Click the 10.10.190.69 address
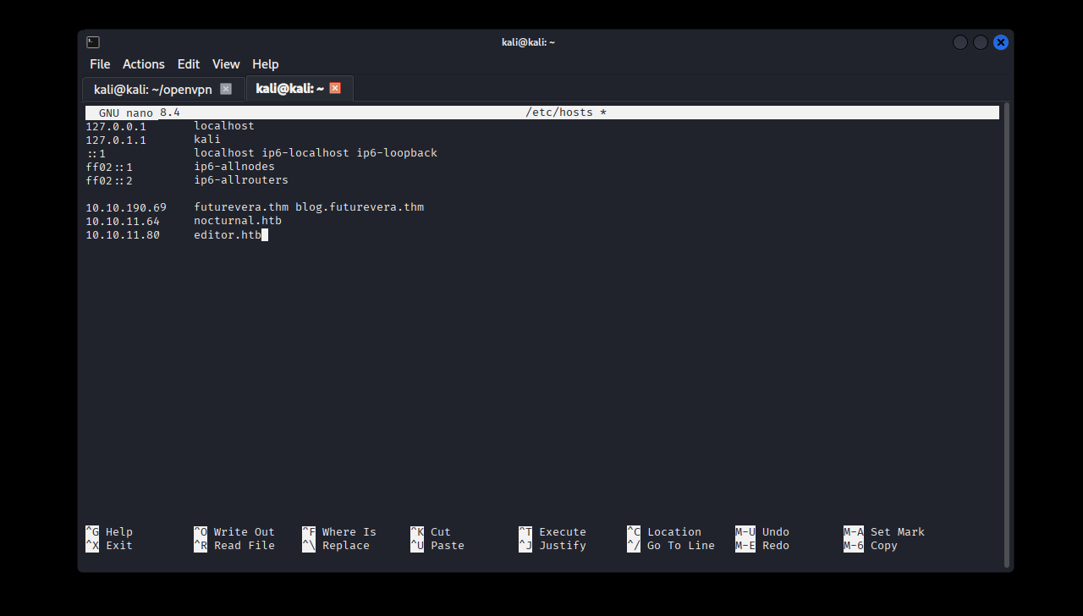 126,207
